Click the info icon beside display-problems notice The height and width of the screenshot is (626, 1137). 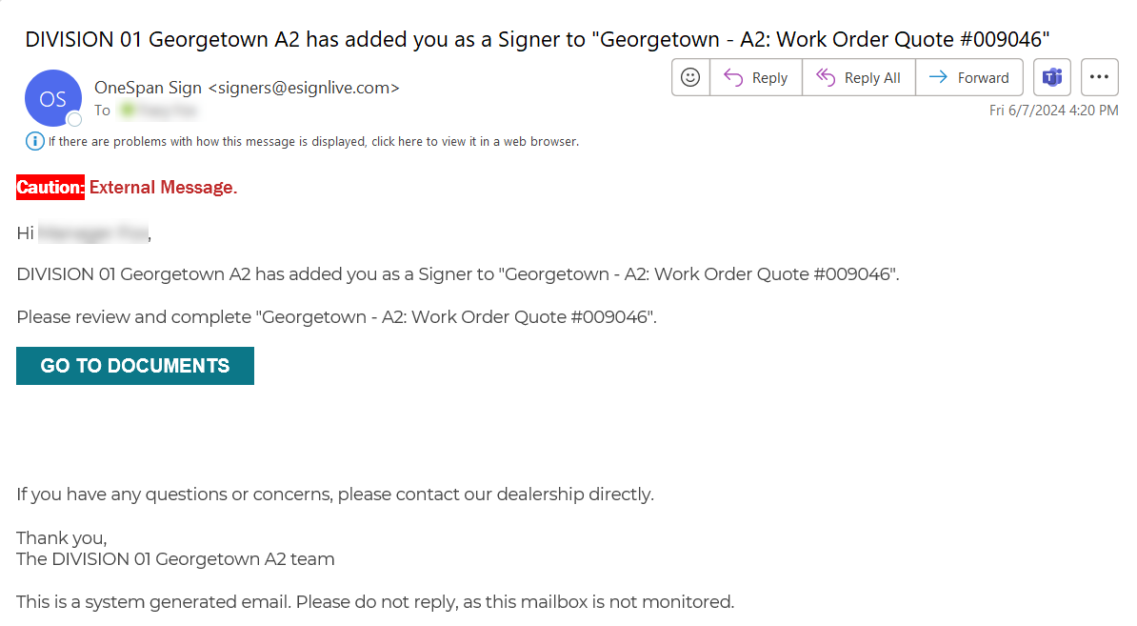click(35, 141)
